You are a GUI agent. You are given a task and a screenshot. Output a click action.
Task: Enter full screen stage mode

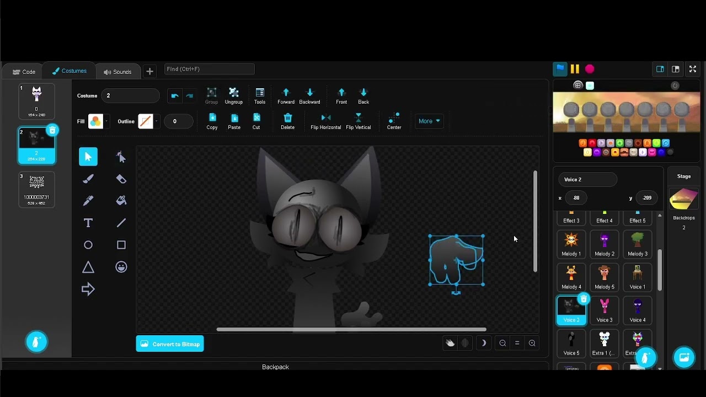click(693, 69)
